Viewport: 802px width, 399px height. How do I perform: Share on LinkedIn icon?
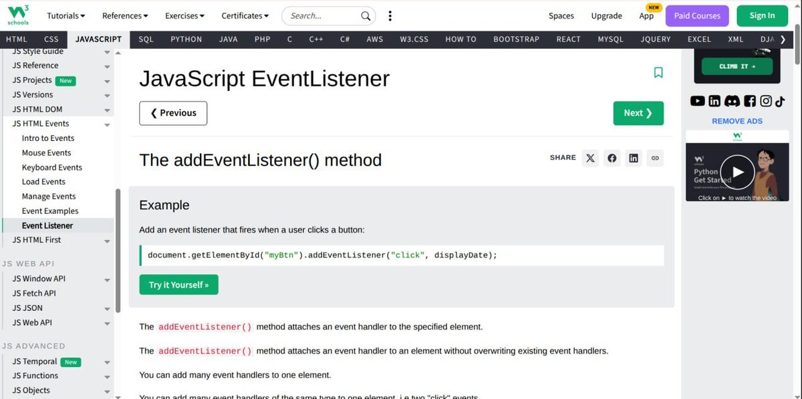[x=634, y=158]
